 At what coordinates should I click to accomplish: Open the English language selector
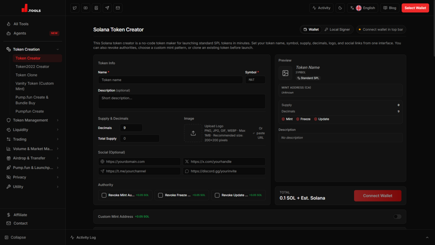(362, 8)
